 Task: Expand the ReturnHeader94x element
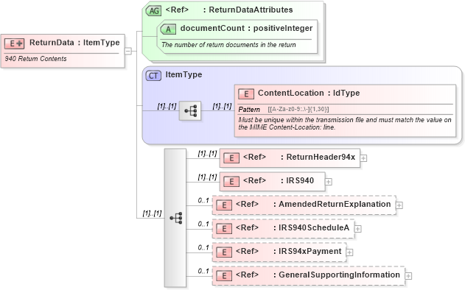coord(363,158)
